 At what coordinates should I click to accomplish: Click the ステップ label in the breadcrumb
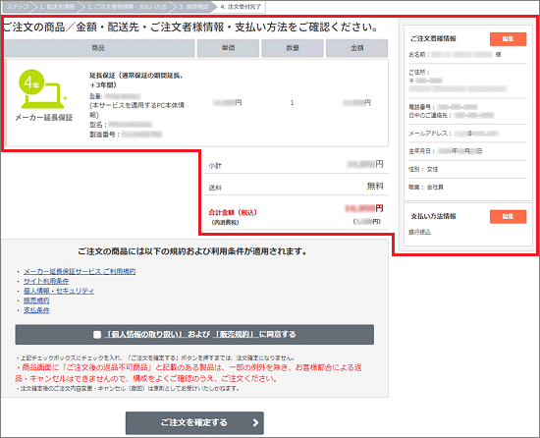18,7
